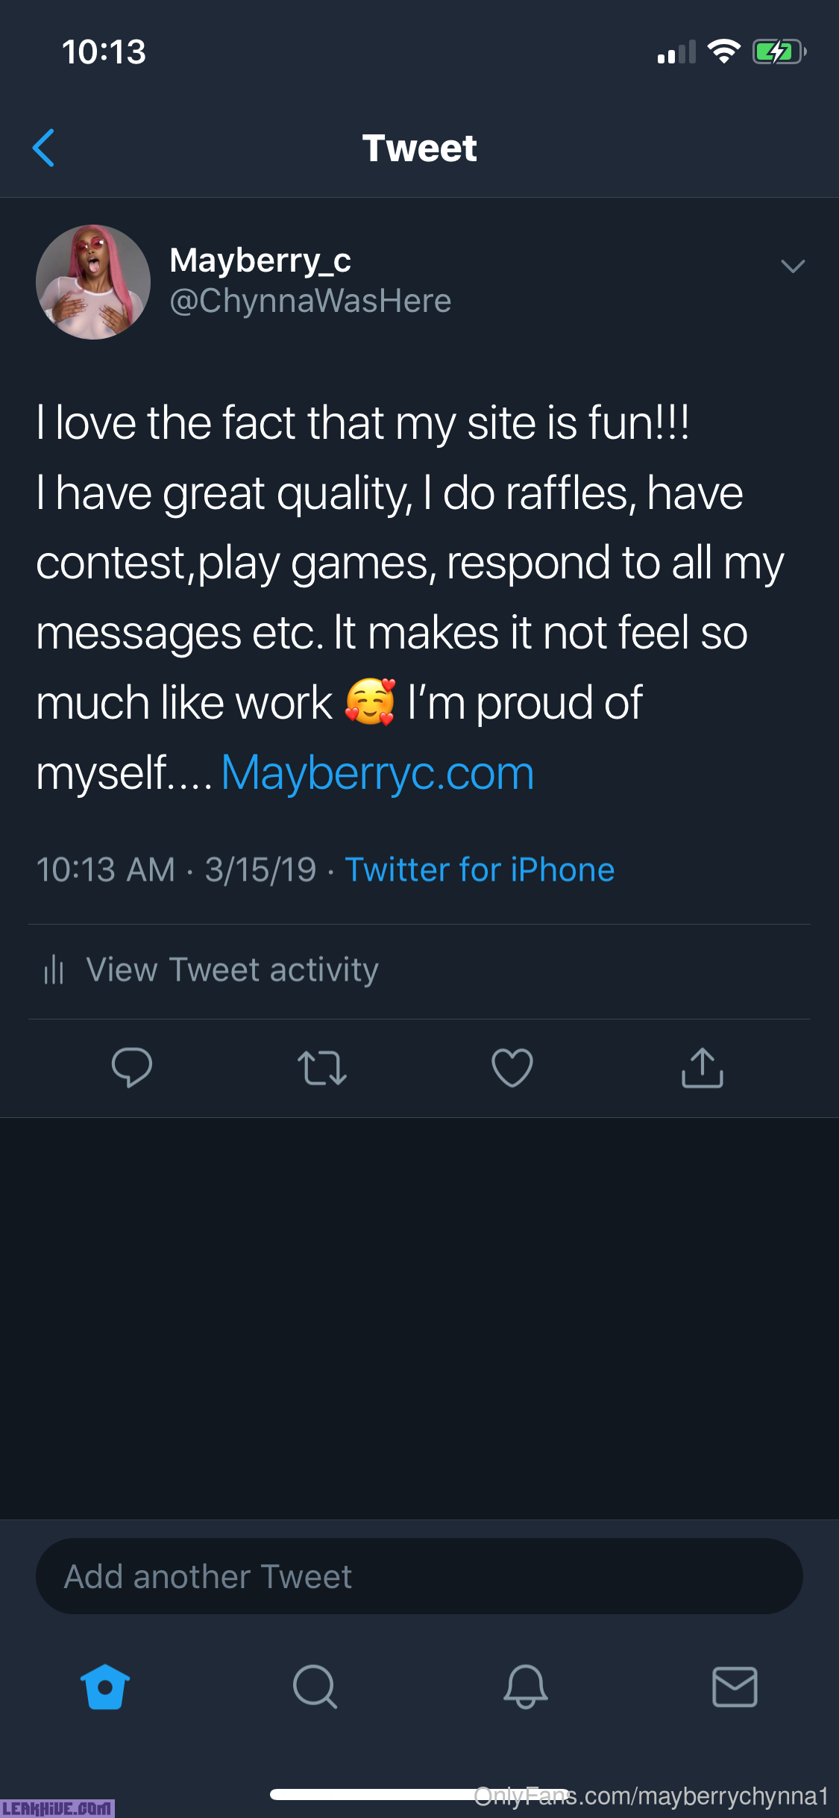Tap the battery status icon
839x1818 pixels.
click(778, 52)
